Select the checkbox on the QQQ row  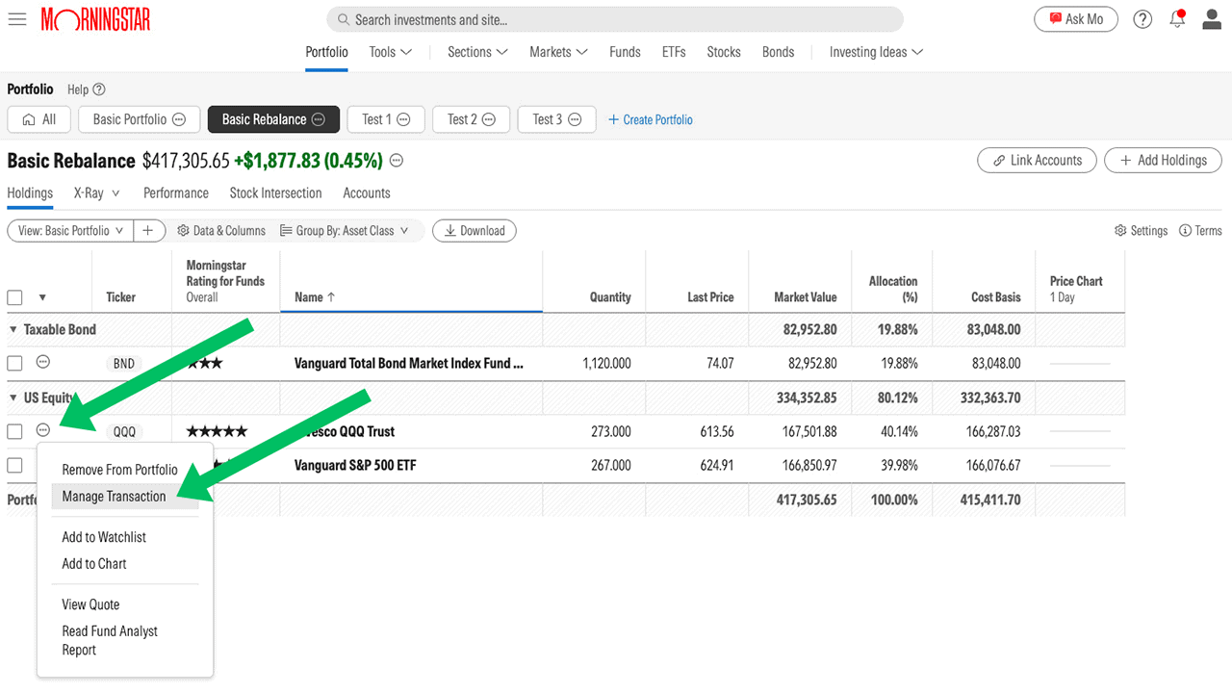pos(14,431)
